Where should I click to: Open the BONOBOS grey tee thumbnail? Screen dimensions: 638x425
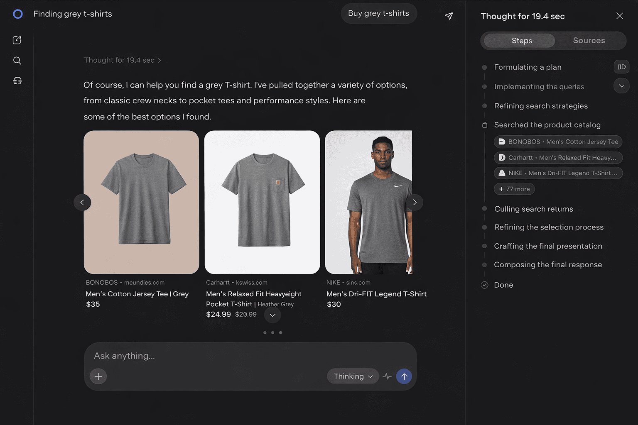(x=141, y=202)
